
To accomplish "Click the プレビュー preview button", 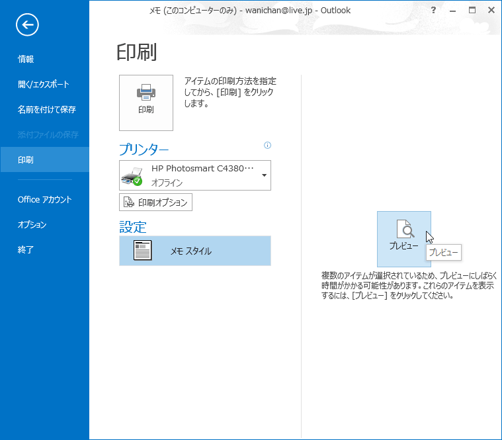I will (403, 239).
